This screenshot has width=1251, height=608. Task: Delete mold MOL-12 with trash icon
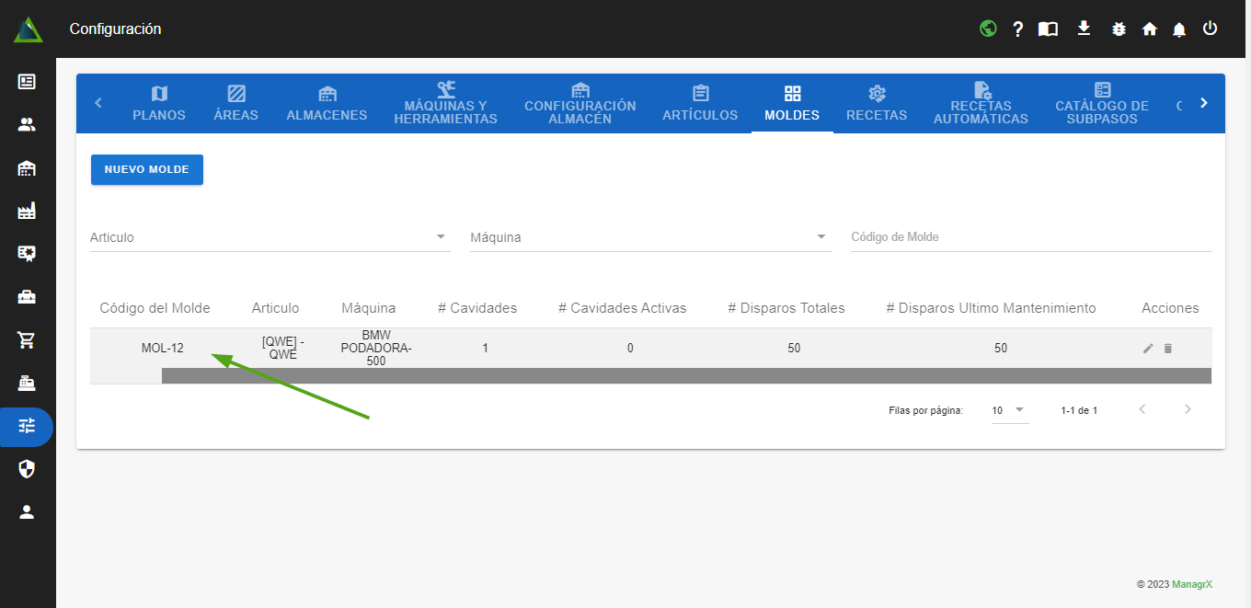pos(1168,349)
